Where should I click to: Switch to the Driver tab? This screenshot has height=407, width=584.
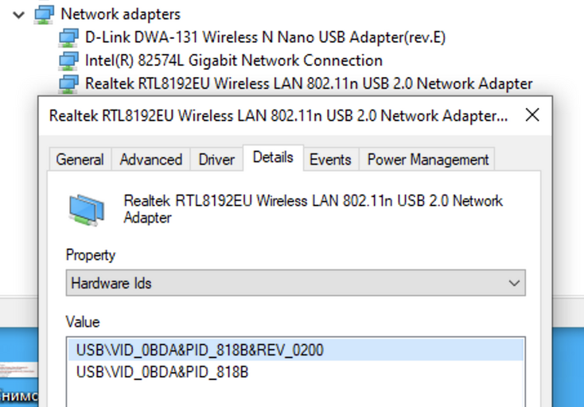[x=216, y=160]
